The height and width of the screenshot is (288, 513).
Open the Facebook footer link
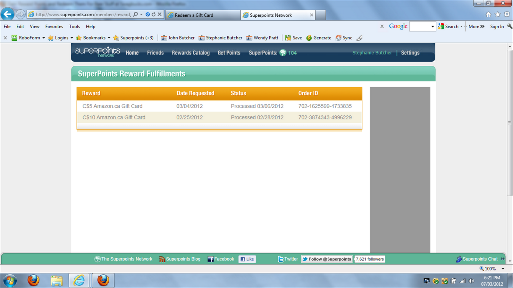point(221,259)
